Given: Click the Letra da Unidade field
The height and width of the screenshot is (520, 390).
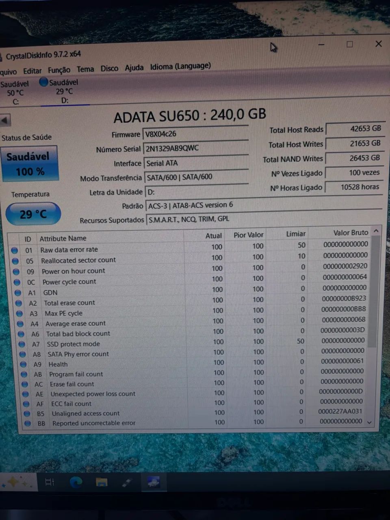Looking at the screenshot, I should pyautogui.click(x=196, y=191).
